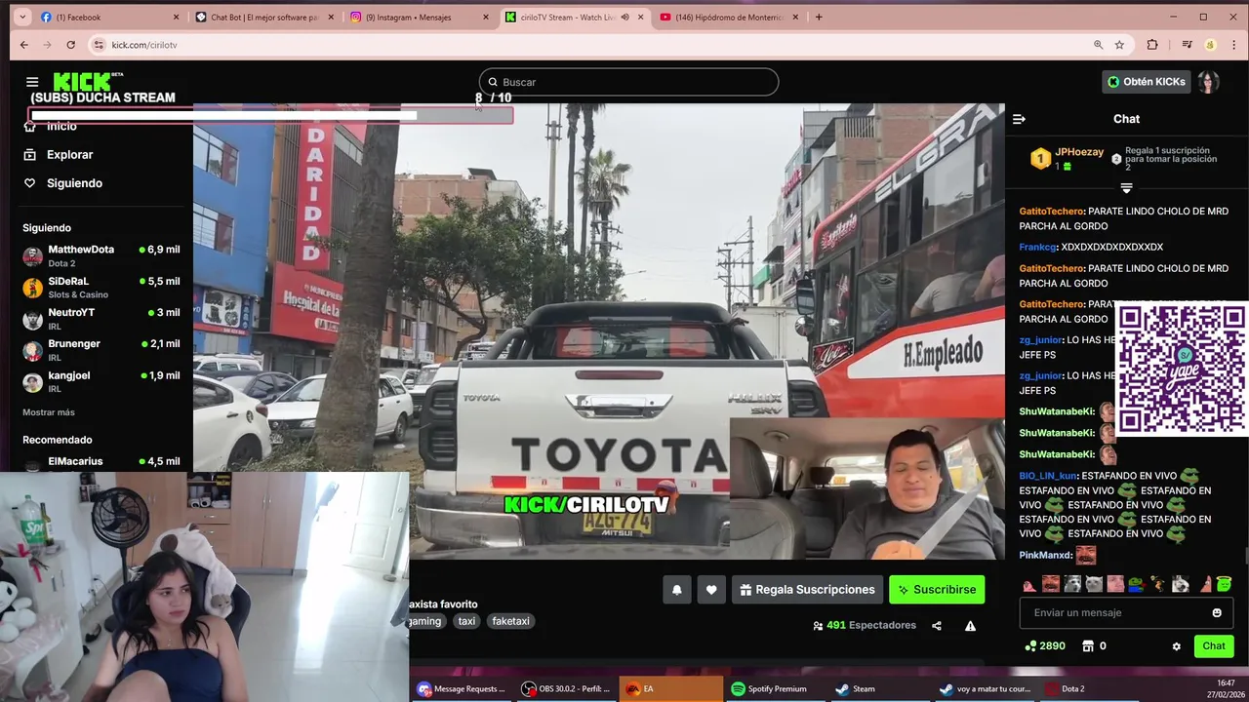Screen dimensions: 1249x702
Task: Share the stream using the share icon
Action: 937,626
